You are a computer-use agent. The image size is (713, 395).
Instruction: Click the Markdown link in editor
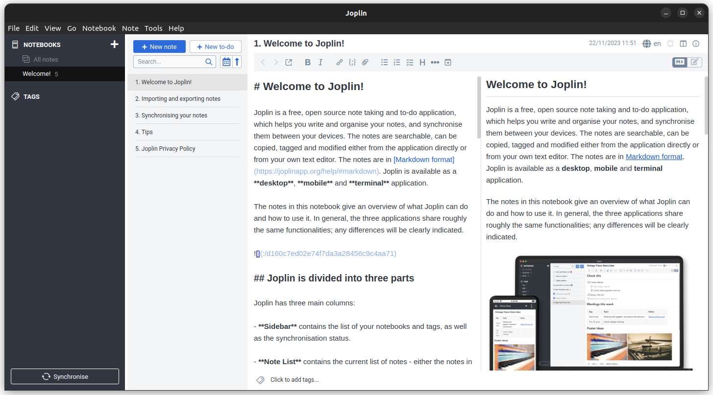pyautogui.click(x=424, y=160)
